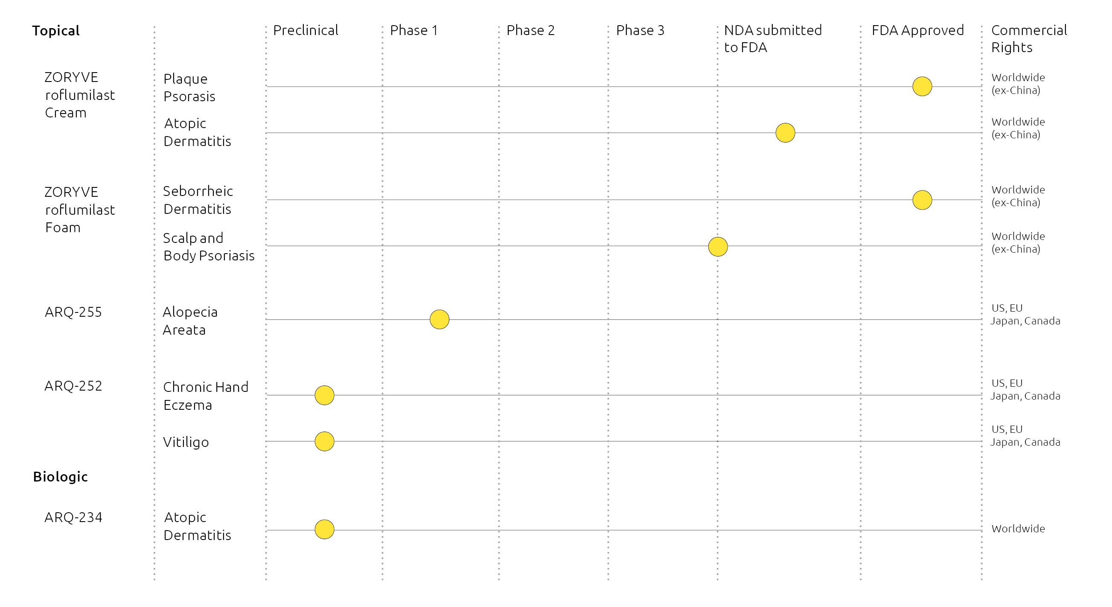Click the ARQ-234 Atopic Dermatitis preclinical dot
1112x607 pixels.
click(x=324, y=529)
